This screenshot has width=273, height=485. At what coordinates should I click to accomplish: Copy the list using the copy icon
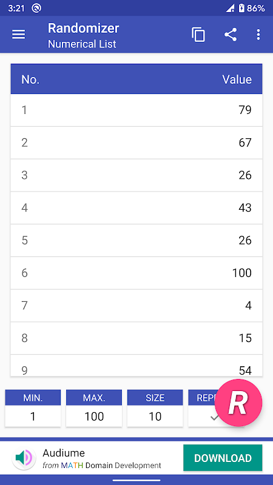198,35
